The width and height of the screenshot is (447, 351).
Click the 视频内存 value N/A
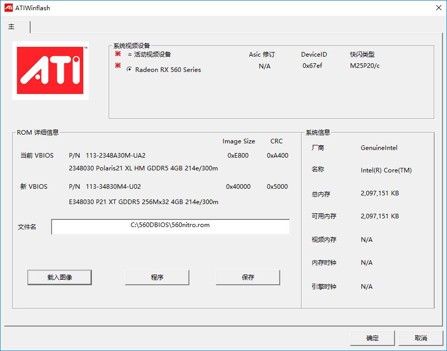(366, 239)
